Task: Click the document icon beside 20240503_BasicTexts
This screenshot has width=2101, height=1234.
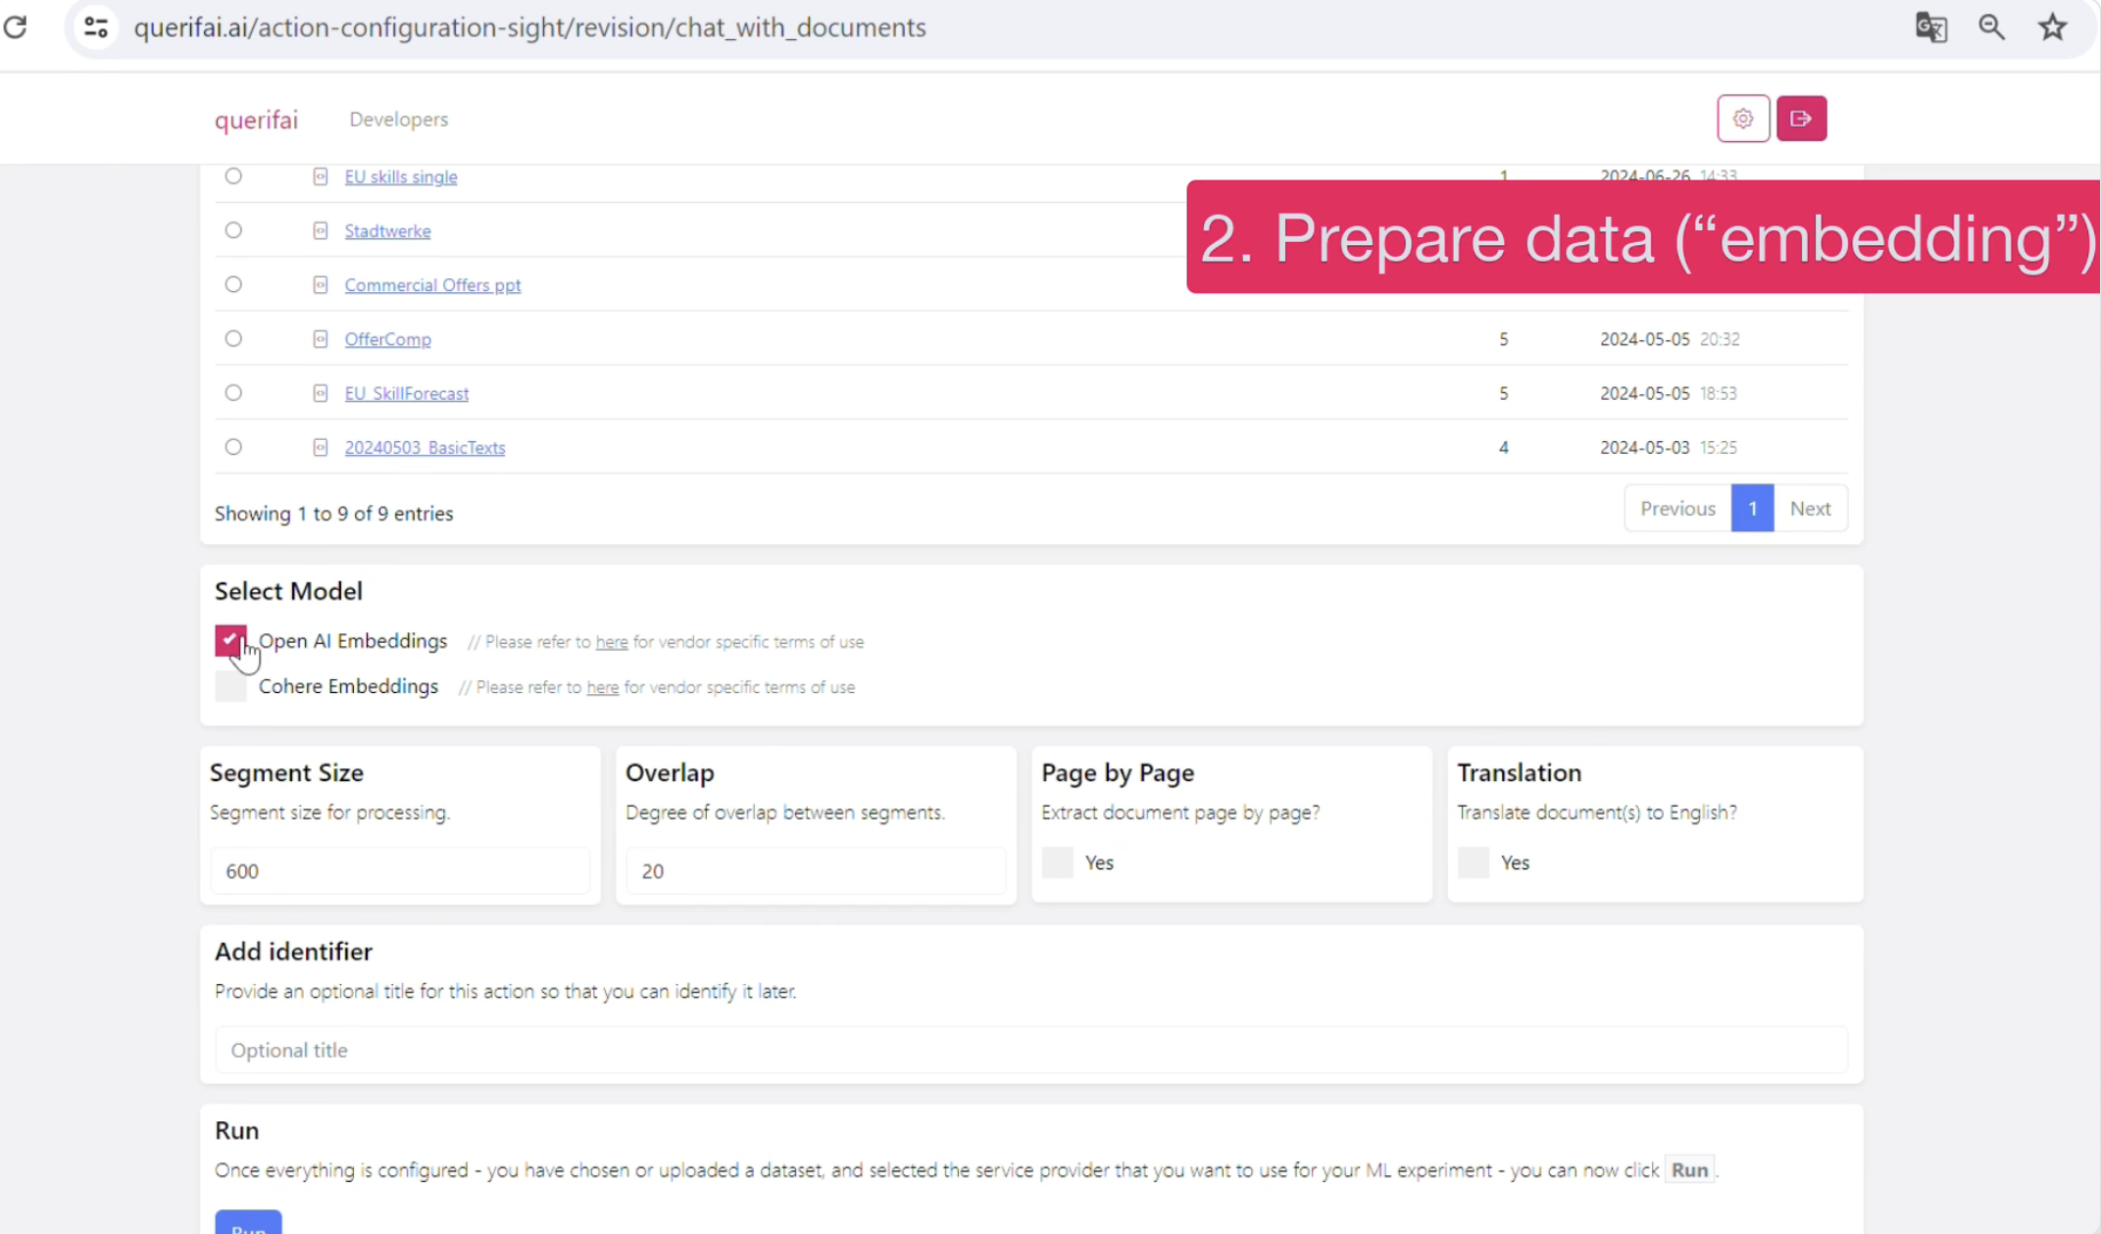Action: click(x=320, y=447)
